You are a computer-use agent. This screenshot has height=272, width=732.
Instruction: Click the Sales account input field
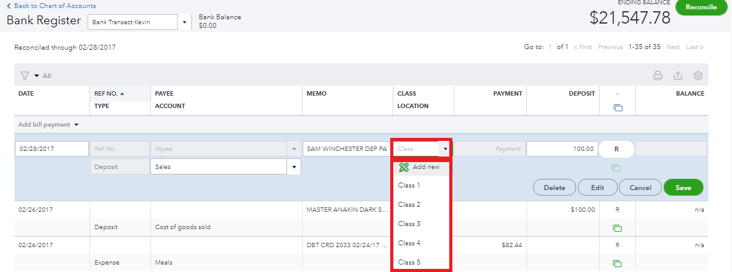[219, 167]
